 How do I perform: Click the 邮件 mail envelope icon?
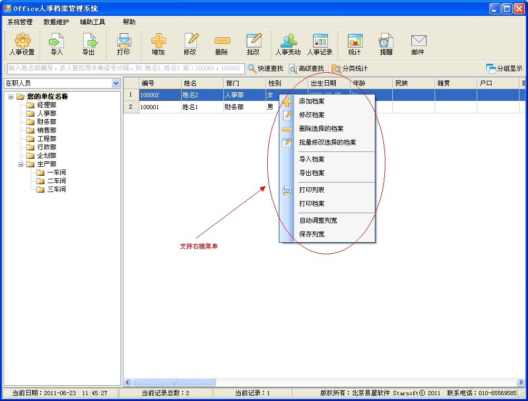click(418, 41)
